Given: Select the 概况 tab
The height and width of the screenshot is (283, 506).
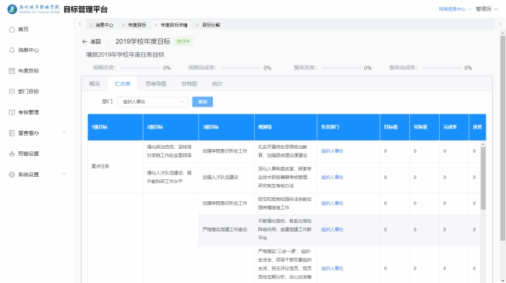Looking at the screenshot, I should pos(94,83).
